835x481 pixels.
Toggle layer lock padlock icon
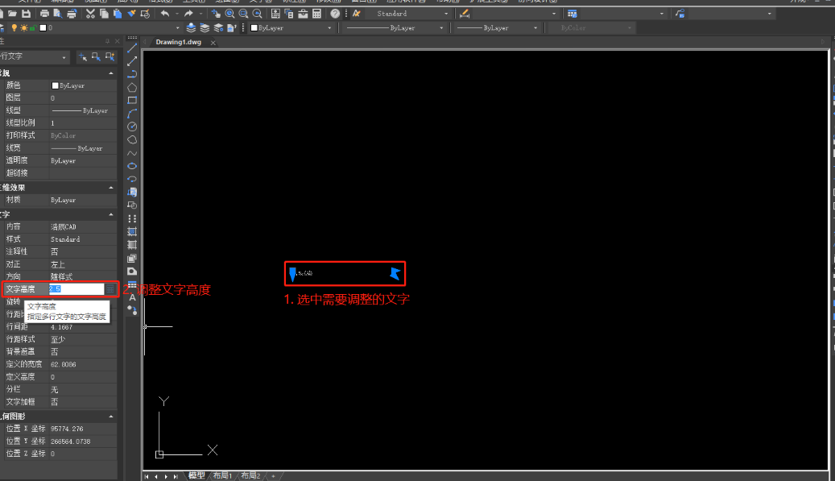[x=33, y=27]
